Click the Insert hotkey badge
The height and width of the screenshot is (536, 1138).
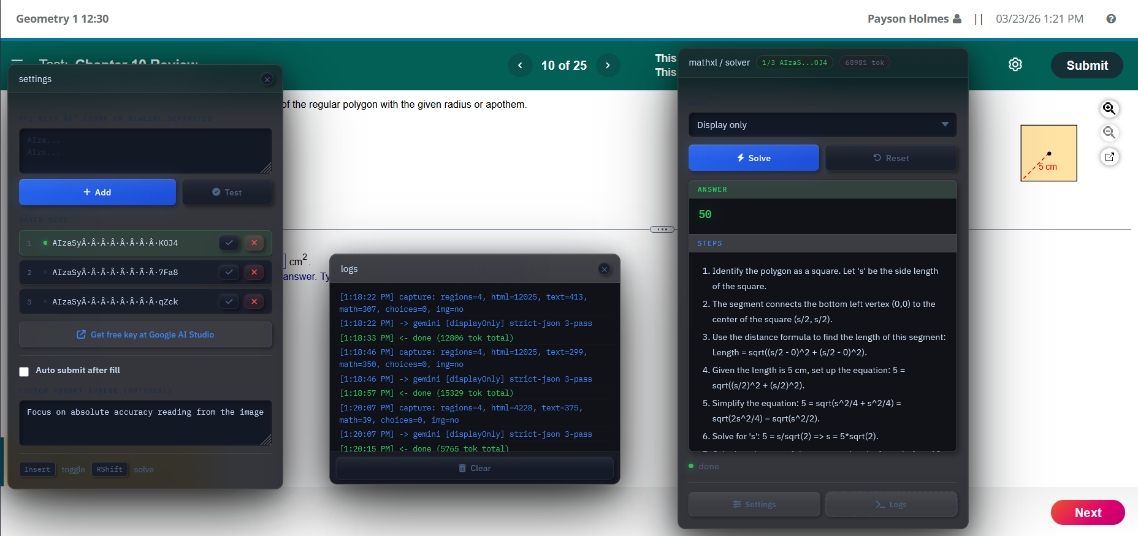tap(37, 469)
